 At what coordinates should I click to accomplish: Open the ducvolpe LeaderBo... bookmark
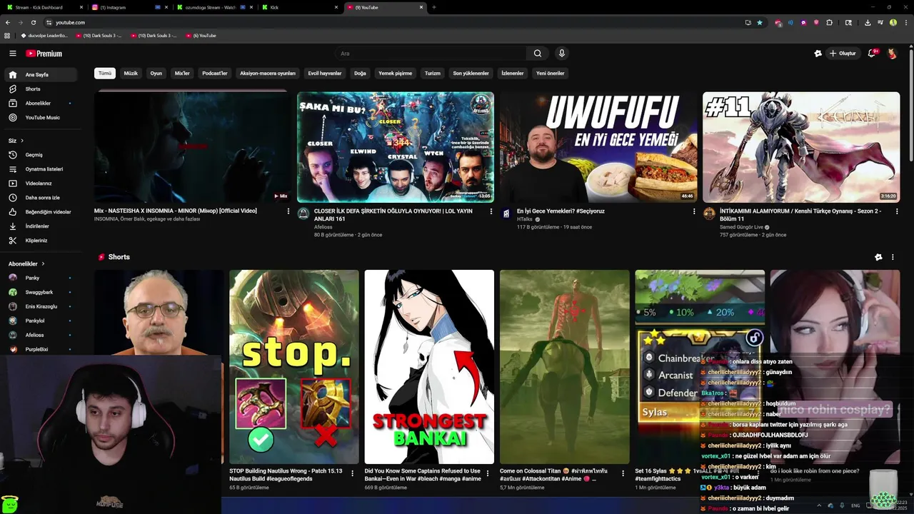pyautogui.click(x=44, y=35)
